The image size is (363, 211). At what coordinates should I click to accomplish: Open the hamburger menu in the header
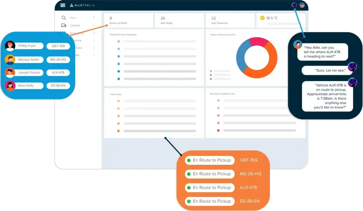click(x=63, y=5)
